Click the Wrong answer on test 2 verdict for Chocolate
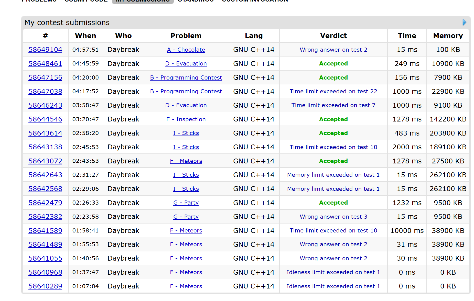Image resolution: width=474 pixels, height=301 pixels. coord(333,50)
